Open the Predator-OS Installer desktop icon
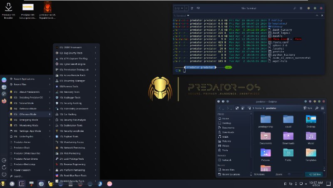The width and height of the screenshot is (333, 188). 8,10
